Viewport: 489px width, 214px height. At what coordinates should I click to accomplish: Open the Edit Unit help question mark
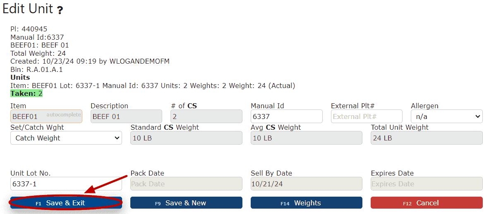[x=60, y=11]
